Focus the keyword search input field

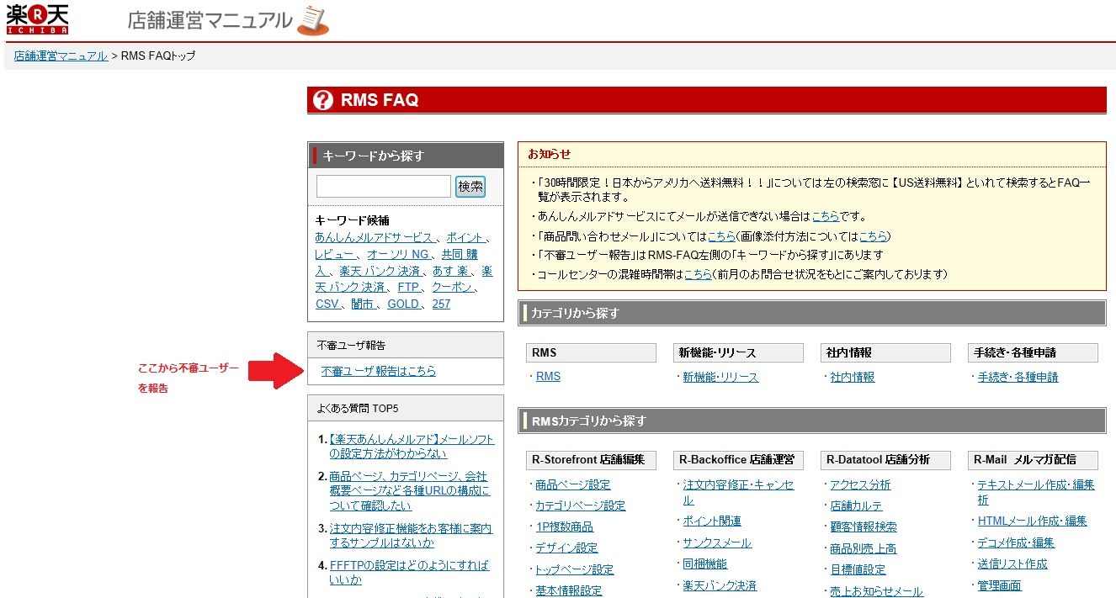click(x=384, y=186)
